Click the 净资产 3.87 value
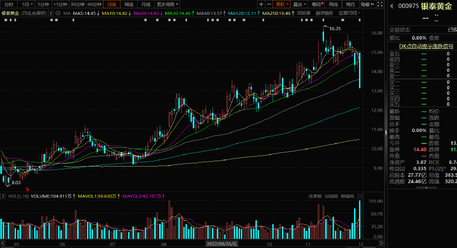Image resolution: width=457 pixels, height=248 pixels. (x=421, y=162)
